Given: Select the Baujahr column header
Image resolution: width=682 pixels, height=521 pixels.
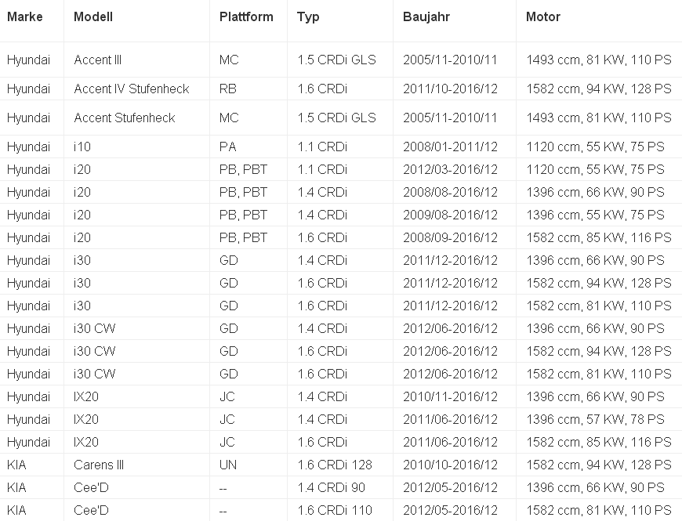Looking at the screenshot, I should (426, 16).
